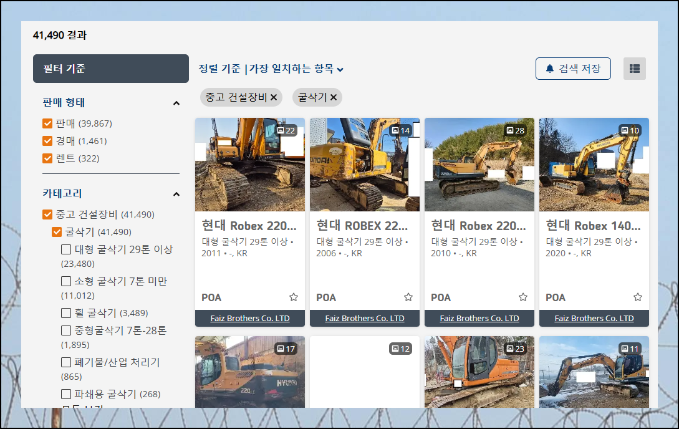Image resolution: width=679 pixels, height=429 pixels.
Task: Open the 2011 현대 Robex 220 listing title
Action: tap(249, 226)
